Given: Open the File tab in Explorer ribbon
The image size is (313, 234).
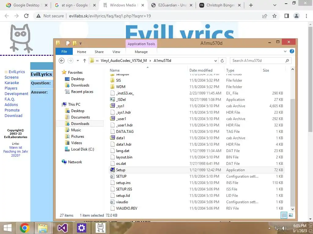Looking at the screenshot, I should pos(64,51).
